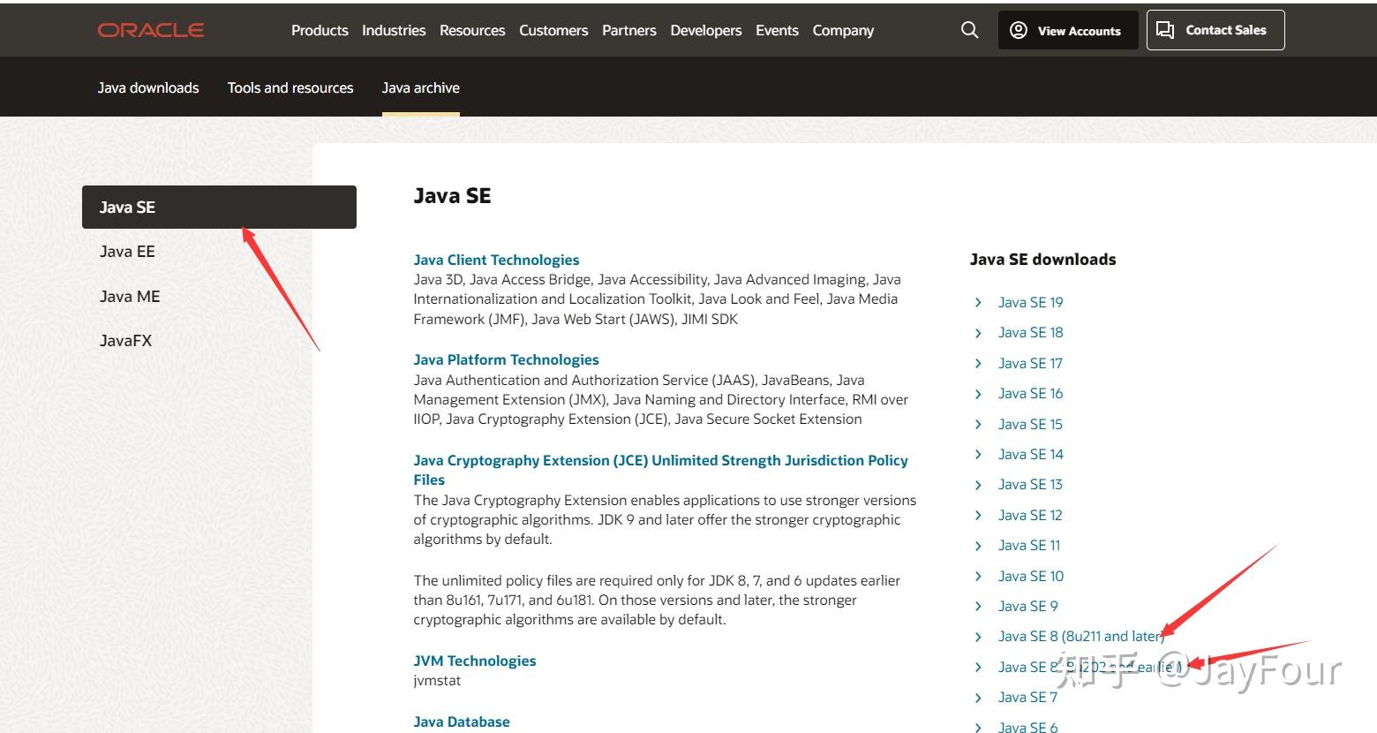Open the Java Database link

pyautogui.click(x=462, y=722)
